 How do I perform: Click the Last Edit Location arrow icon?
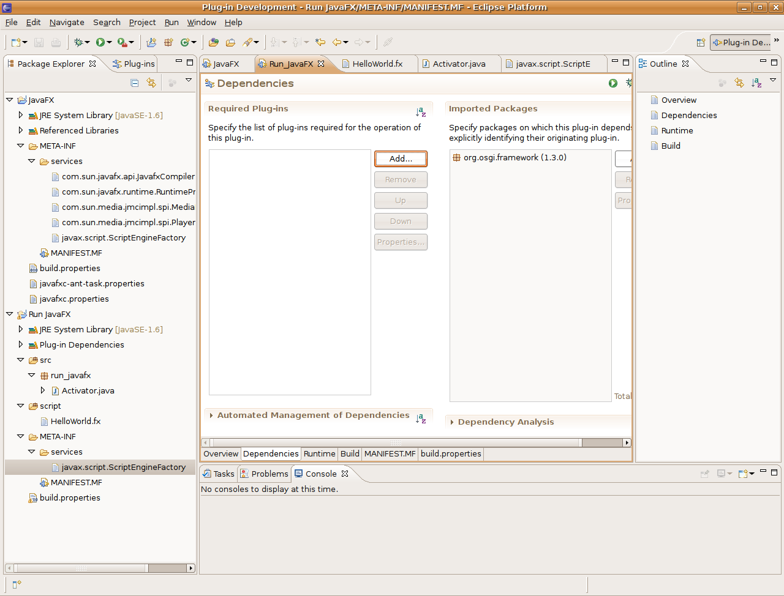pyautogui.click(x=320, y=42)
